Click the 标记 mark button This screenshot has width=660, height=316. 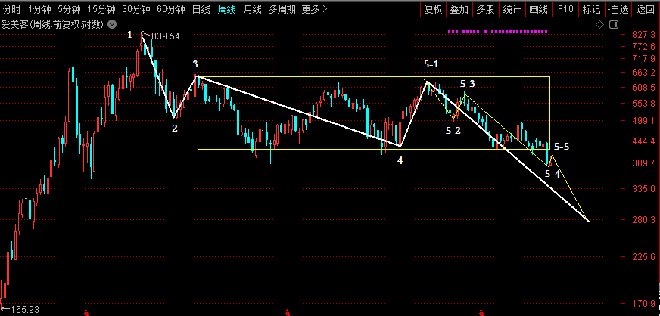[x=592, y=9]
